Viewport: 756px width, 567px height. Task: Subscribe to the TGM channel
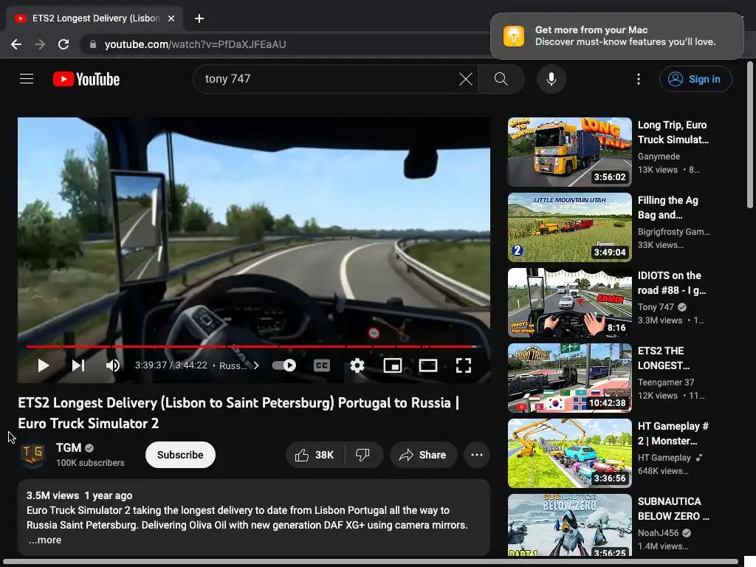180,455
